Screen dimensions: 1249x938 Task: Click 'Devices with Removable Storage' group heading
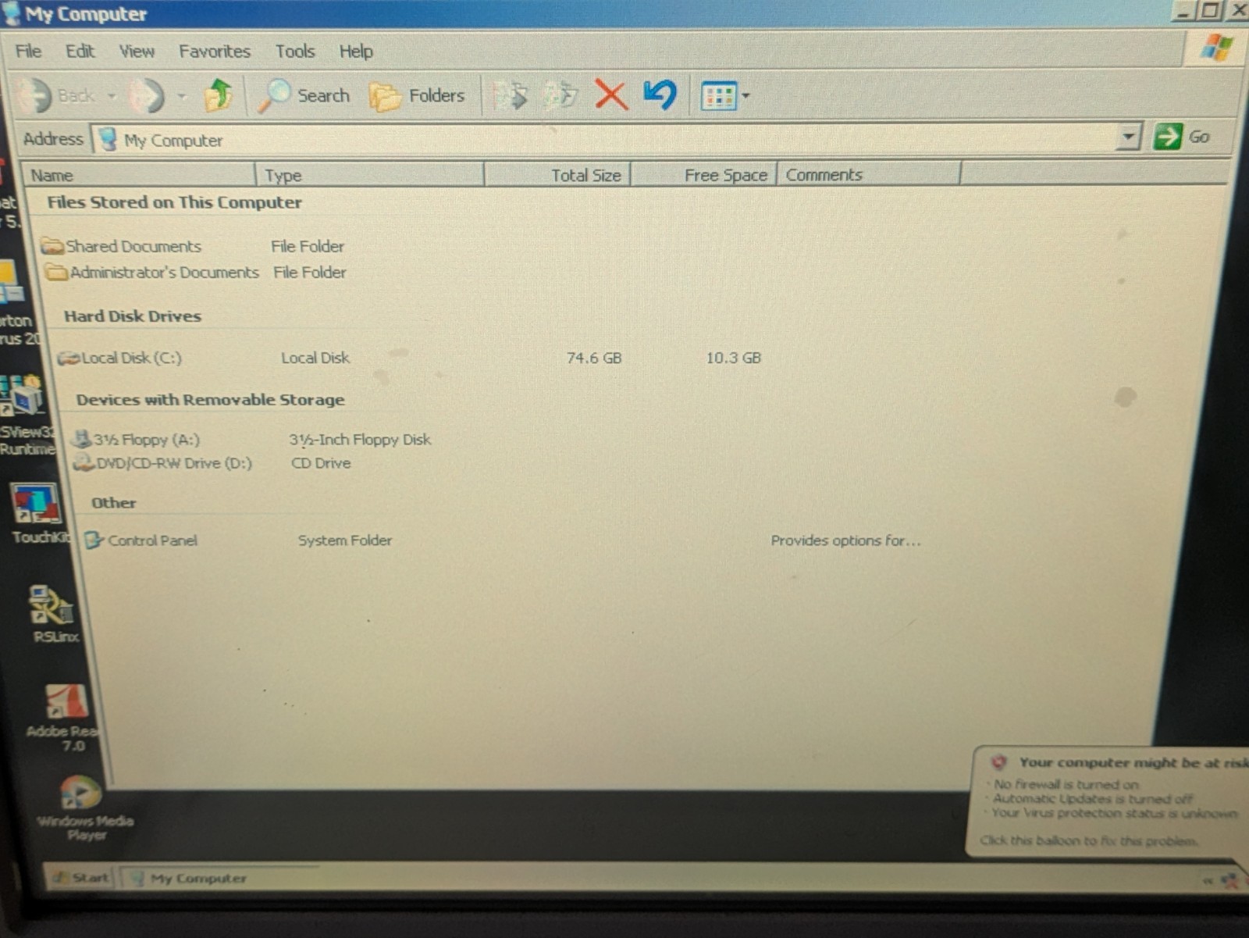pos(210,400)
